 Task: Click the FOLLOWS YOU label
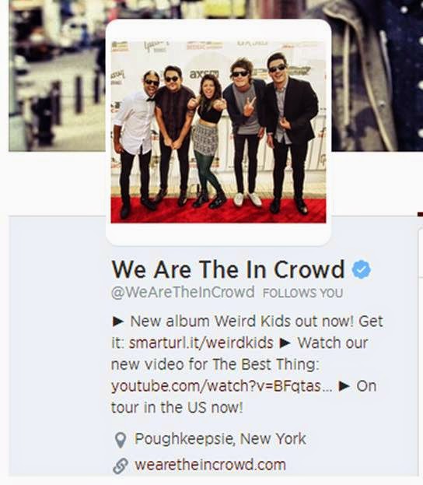pos(302,293)
